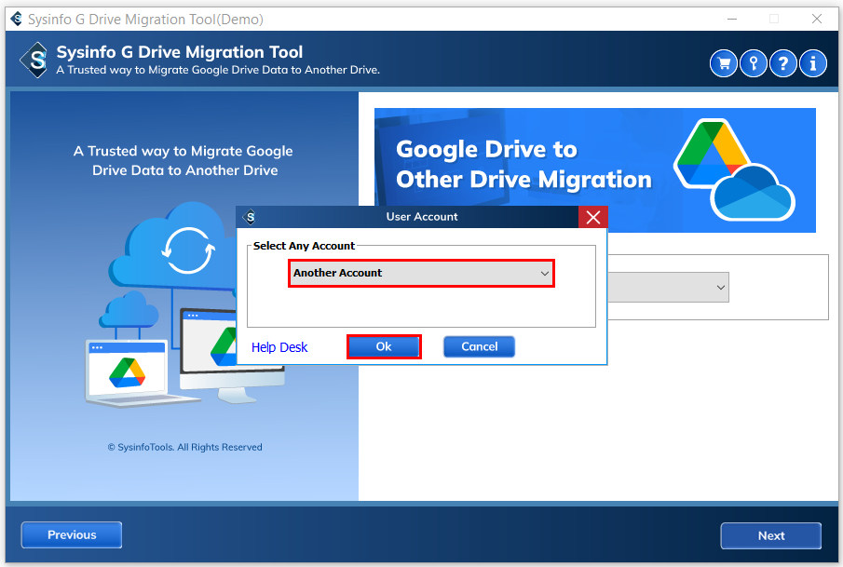The image size is (843, 567).
Task: Click the cloud sync illustration icon
Action: coord(187,250)
